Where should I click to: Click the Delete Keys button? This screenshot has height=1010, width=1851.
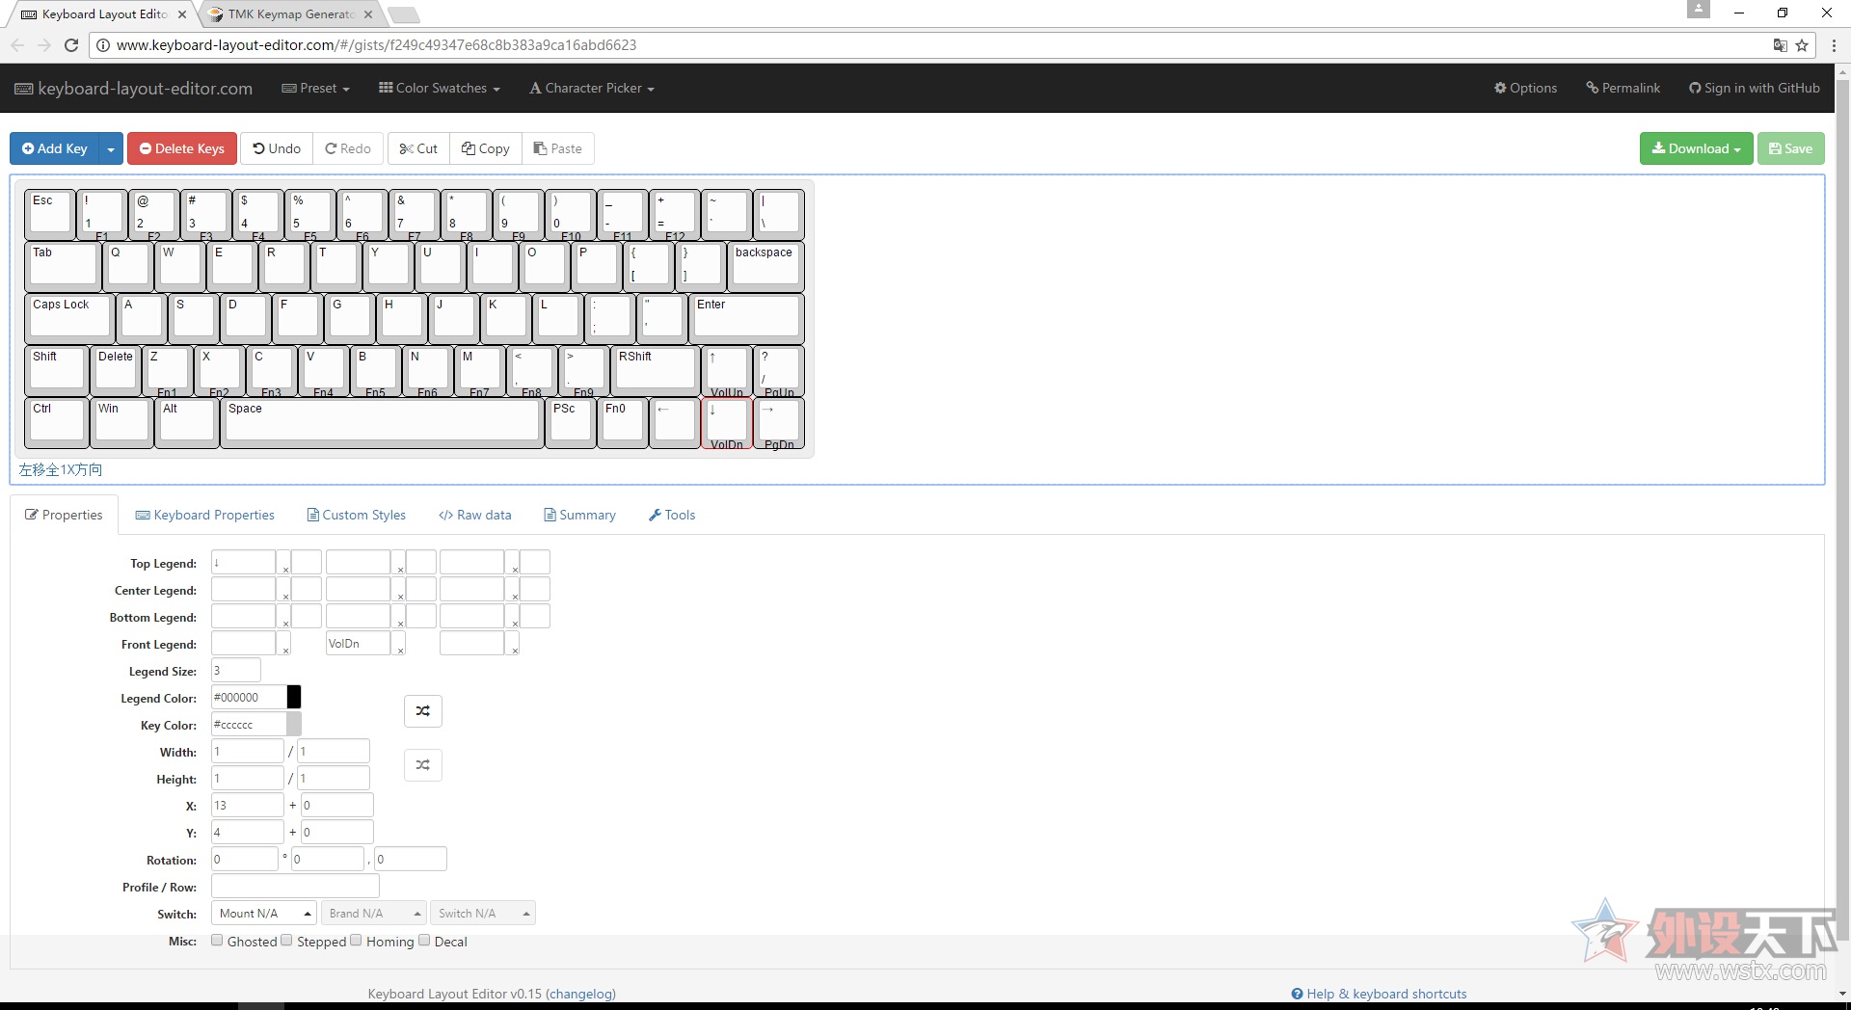(182, 148)
